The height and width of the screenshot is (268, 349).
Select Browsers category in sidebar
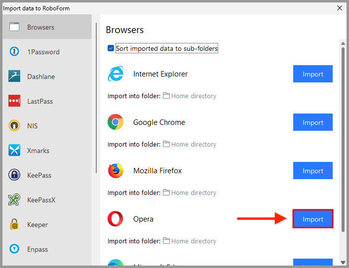coord(47,27)
